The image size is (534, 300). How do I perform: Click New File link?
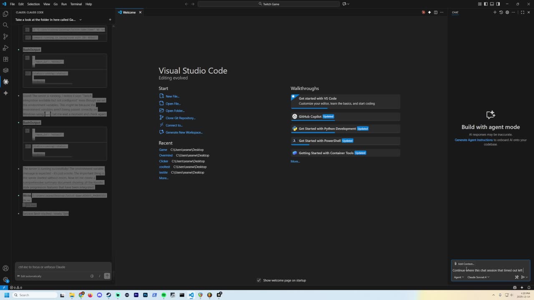(x=172, y=96)
